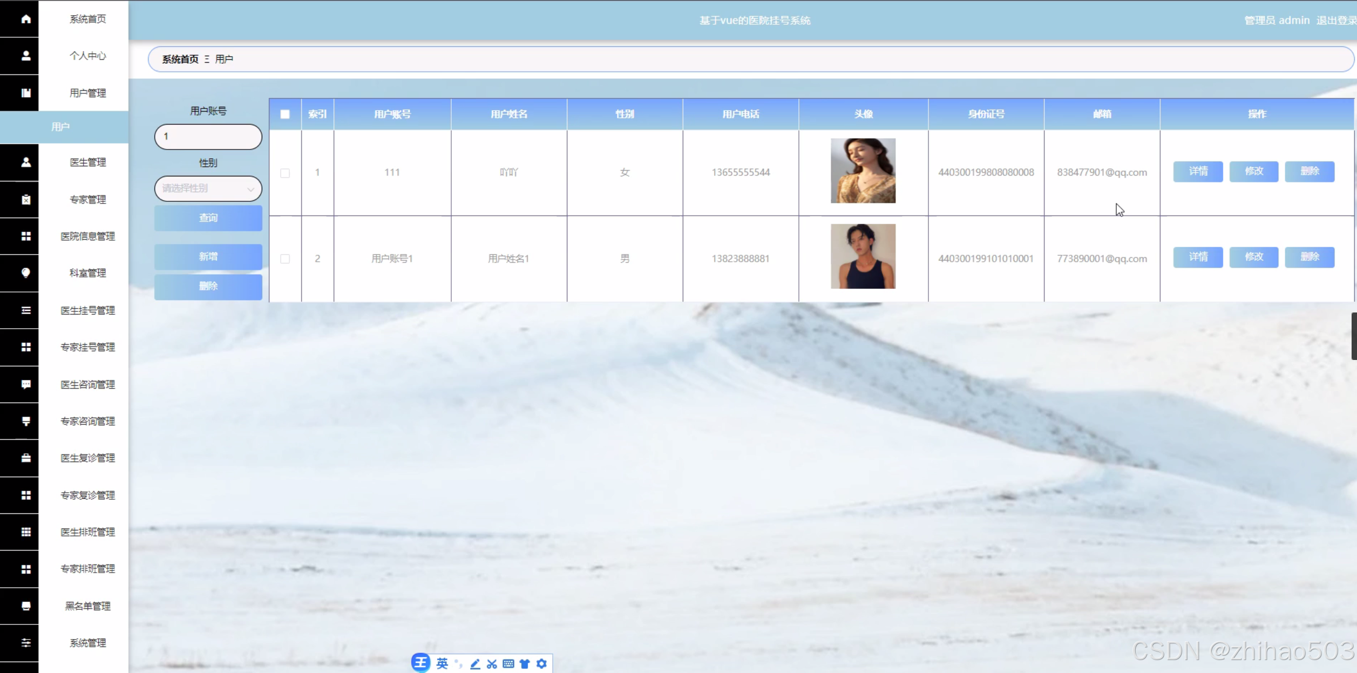The width and height of the screenshot is (1357, 673).
Task: Open IME toolbar settings gear icon
Action: [541, 664]
